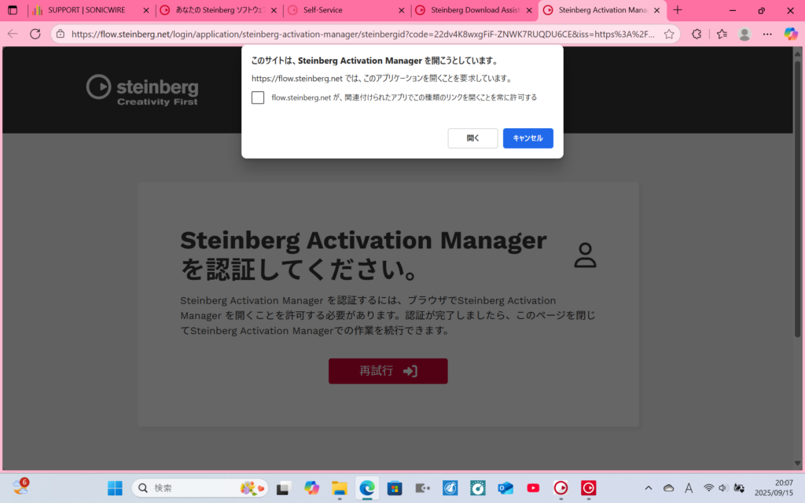Open the browser profile avatar
The width and height of the screenshot is (805, 503).
[744, 34]
